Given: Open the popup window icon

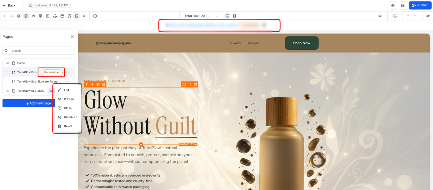Looking at the screenshot, I should pyautogui.click(x=62, y=16).
